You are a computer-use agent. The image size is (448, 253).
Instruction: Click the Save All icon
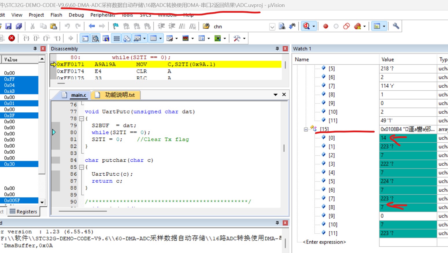[x=19, y=26]
